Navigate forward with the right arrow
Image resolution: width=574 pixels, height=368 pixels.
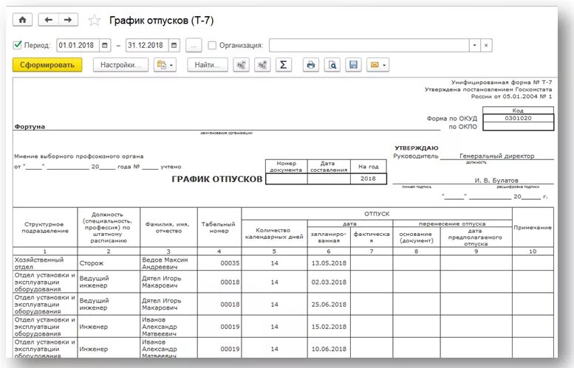click(x=68, y=20)
